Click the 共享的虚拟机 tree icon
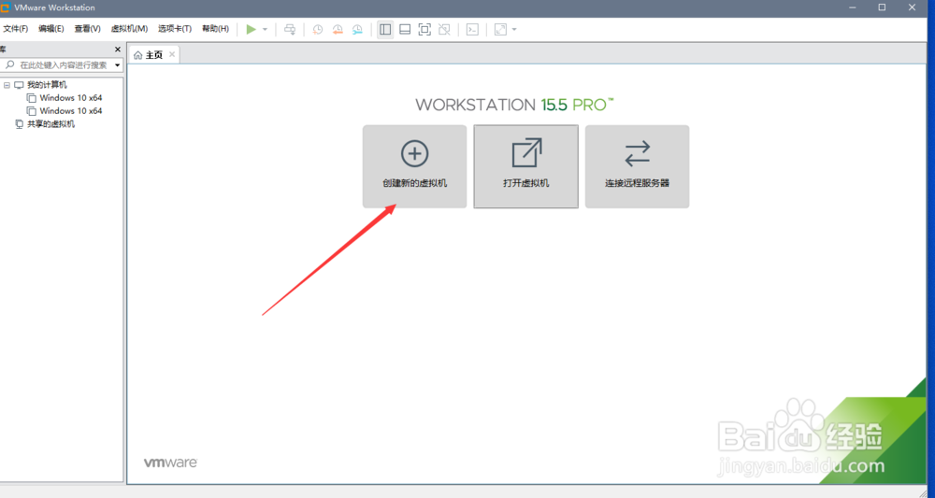935x498 pixels. coord(19,124)
